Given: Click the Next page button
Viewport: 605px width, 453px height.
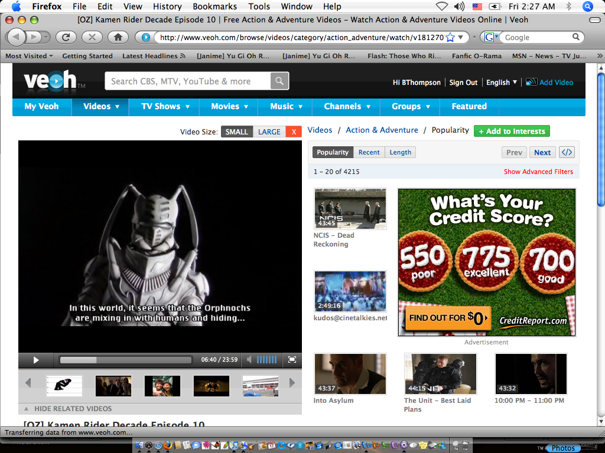Looking at the screenshot, I should click(542, 152).
